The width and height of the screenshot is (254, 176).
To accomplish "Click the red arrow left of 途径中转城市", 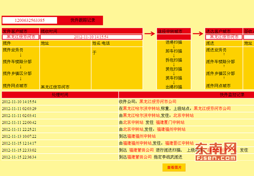I will click(x=150, y=33).
